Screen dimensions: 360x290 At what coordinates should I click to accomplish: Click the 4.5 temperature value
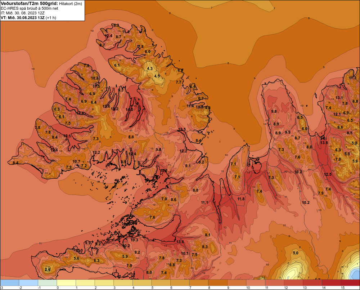157,76
